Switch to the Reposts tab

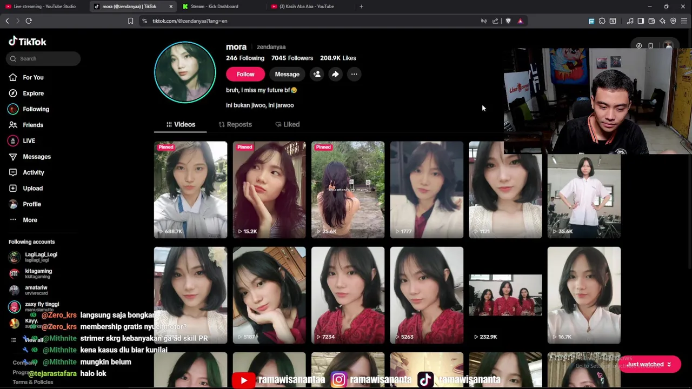tap(235, 124)
